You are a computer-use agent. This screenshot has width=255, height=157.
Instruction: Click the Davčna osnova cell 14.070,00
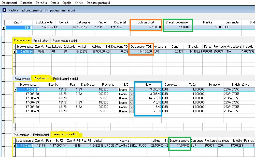(179, 146)
